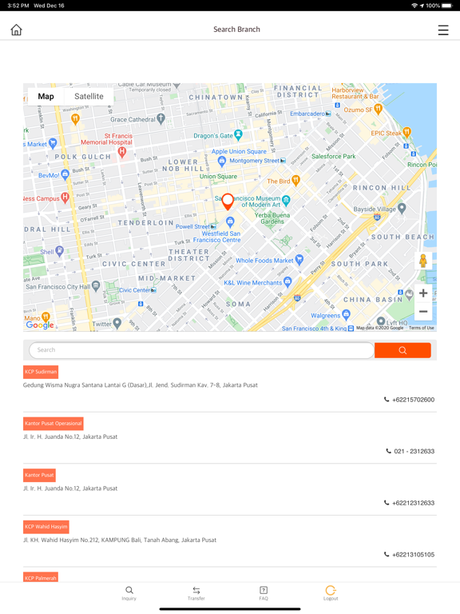This screenshot has width=460, height=614.
Task: Open the Inquiry tab in bottom bar
Action: click(x=129, y=593)
